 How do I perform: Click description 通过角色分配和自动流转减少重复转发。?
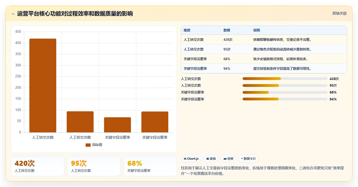click(x=282, y=49)
